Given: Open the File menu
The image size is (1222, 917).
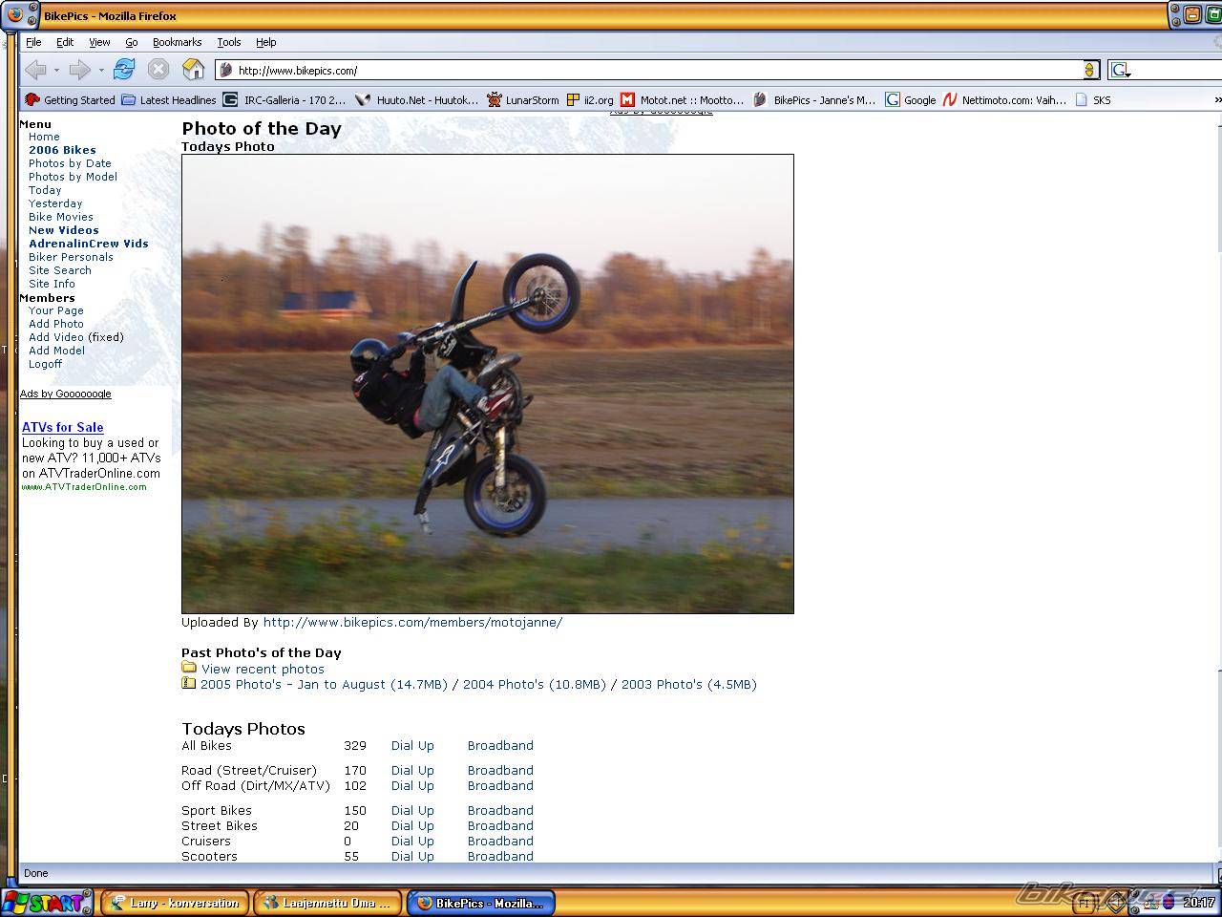Looking at the screenshot, I should tap(33, 42).
